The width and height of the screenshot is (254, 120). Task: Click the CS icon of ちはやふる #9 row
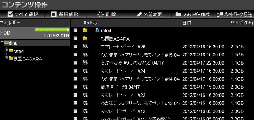pos(85,63)
